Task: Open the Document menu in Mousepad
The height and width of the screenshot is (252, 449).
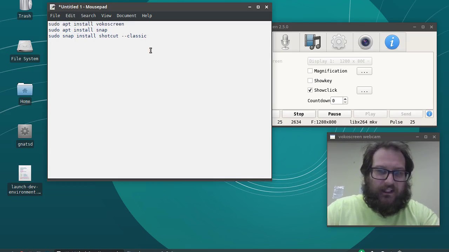Action: click(126, 16)
